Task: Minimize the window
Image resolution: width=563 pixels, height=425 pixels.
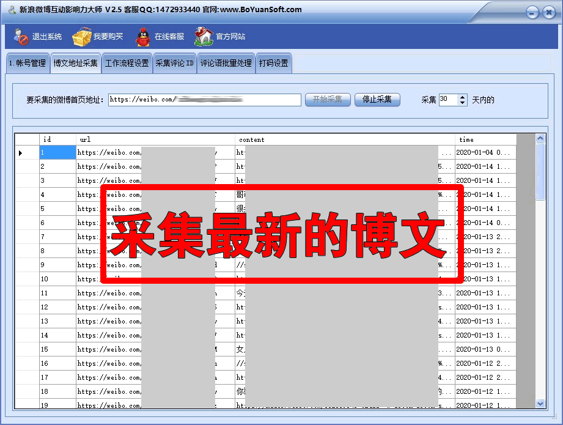Action: tap(532, 13)
